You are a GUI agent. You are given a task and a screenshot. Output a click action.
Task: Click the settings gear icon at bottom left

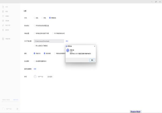click(17, 109)
